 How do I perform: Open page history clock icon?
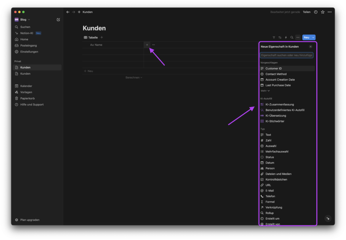pyautogui.click(x=316, y=12)
